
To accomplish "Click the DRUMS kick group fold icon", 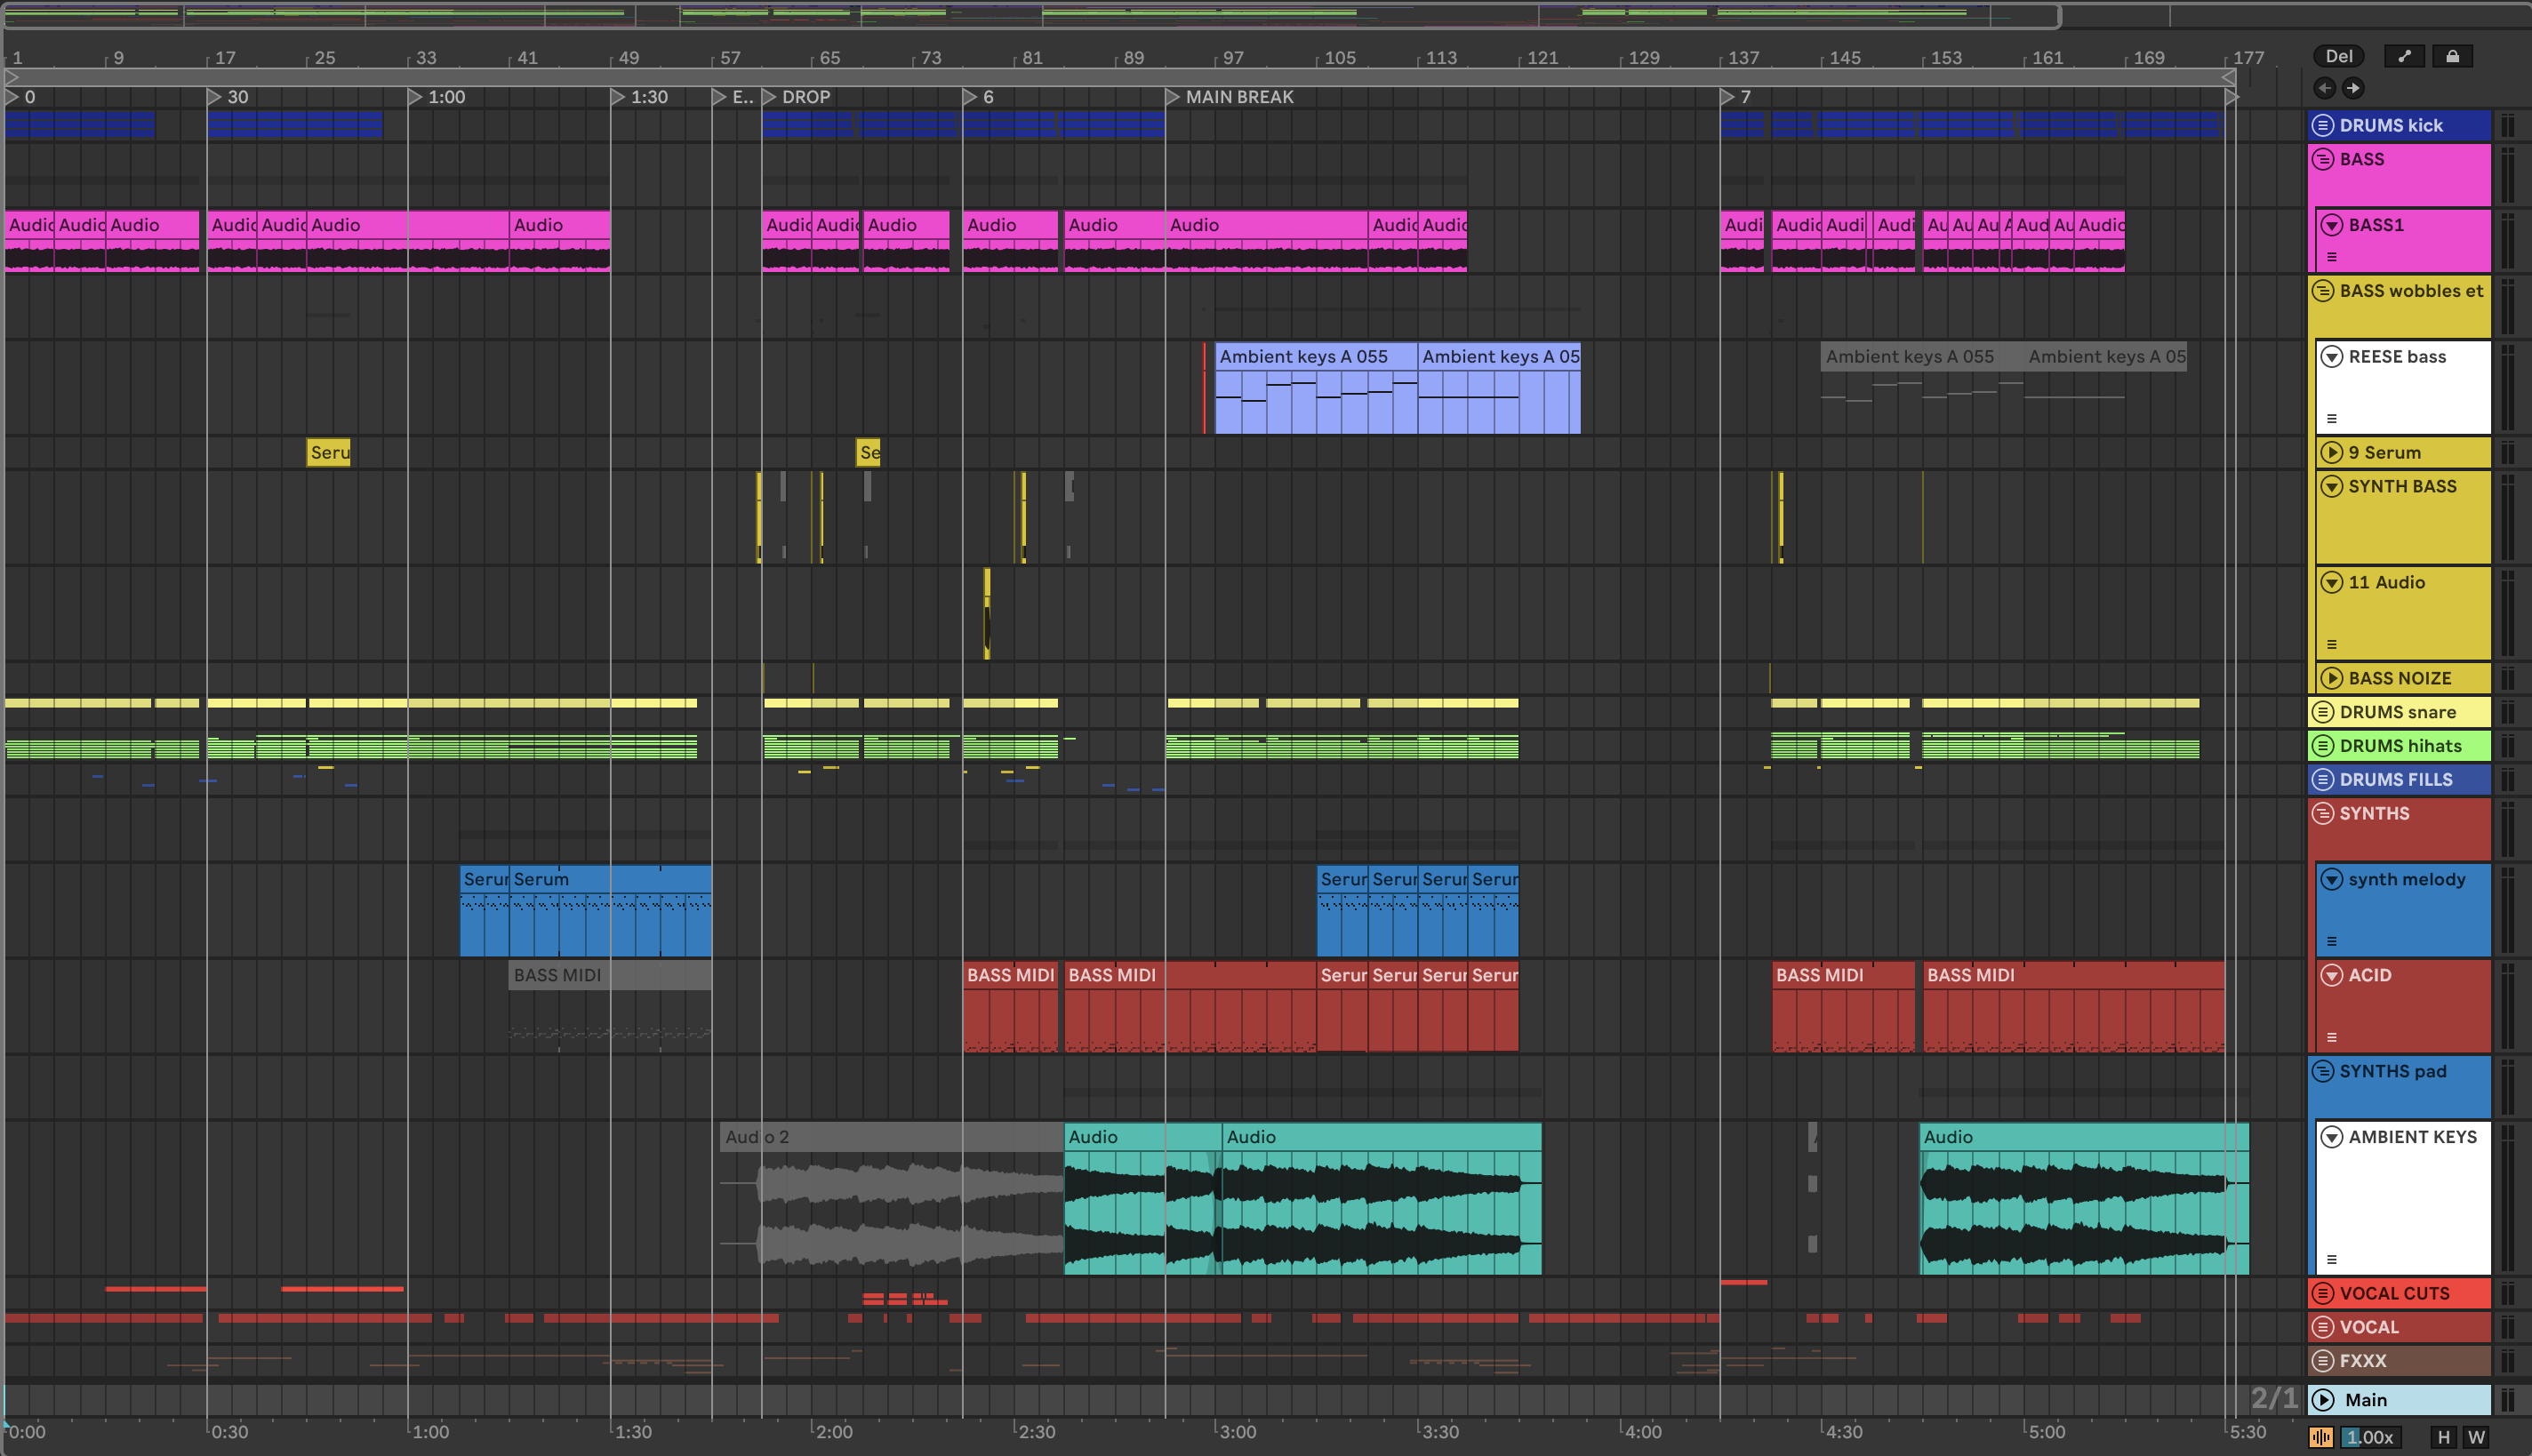I will click(2323, 125).
